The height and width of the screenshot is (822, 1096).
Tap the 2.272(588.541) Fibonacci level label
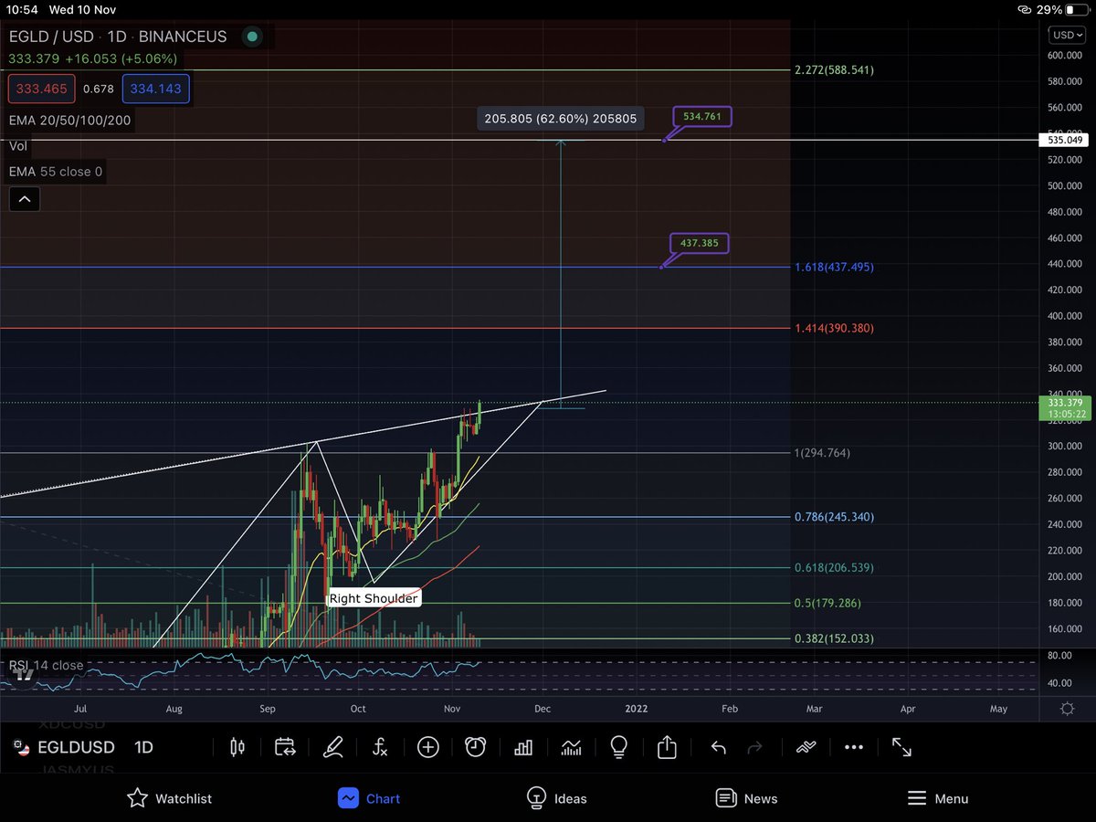tap(834, 69)
